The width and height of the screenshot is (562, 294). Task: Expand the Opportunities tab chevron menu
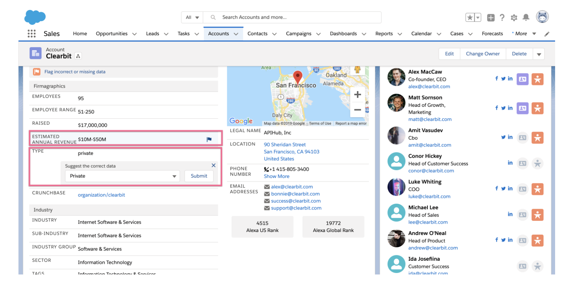135,34
